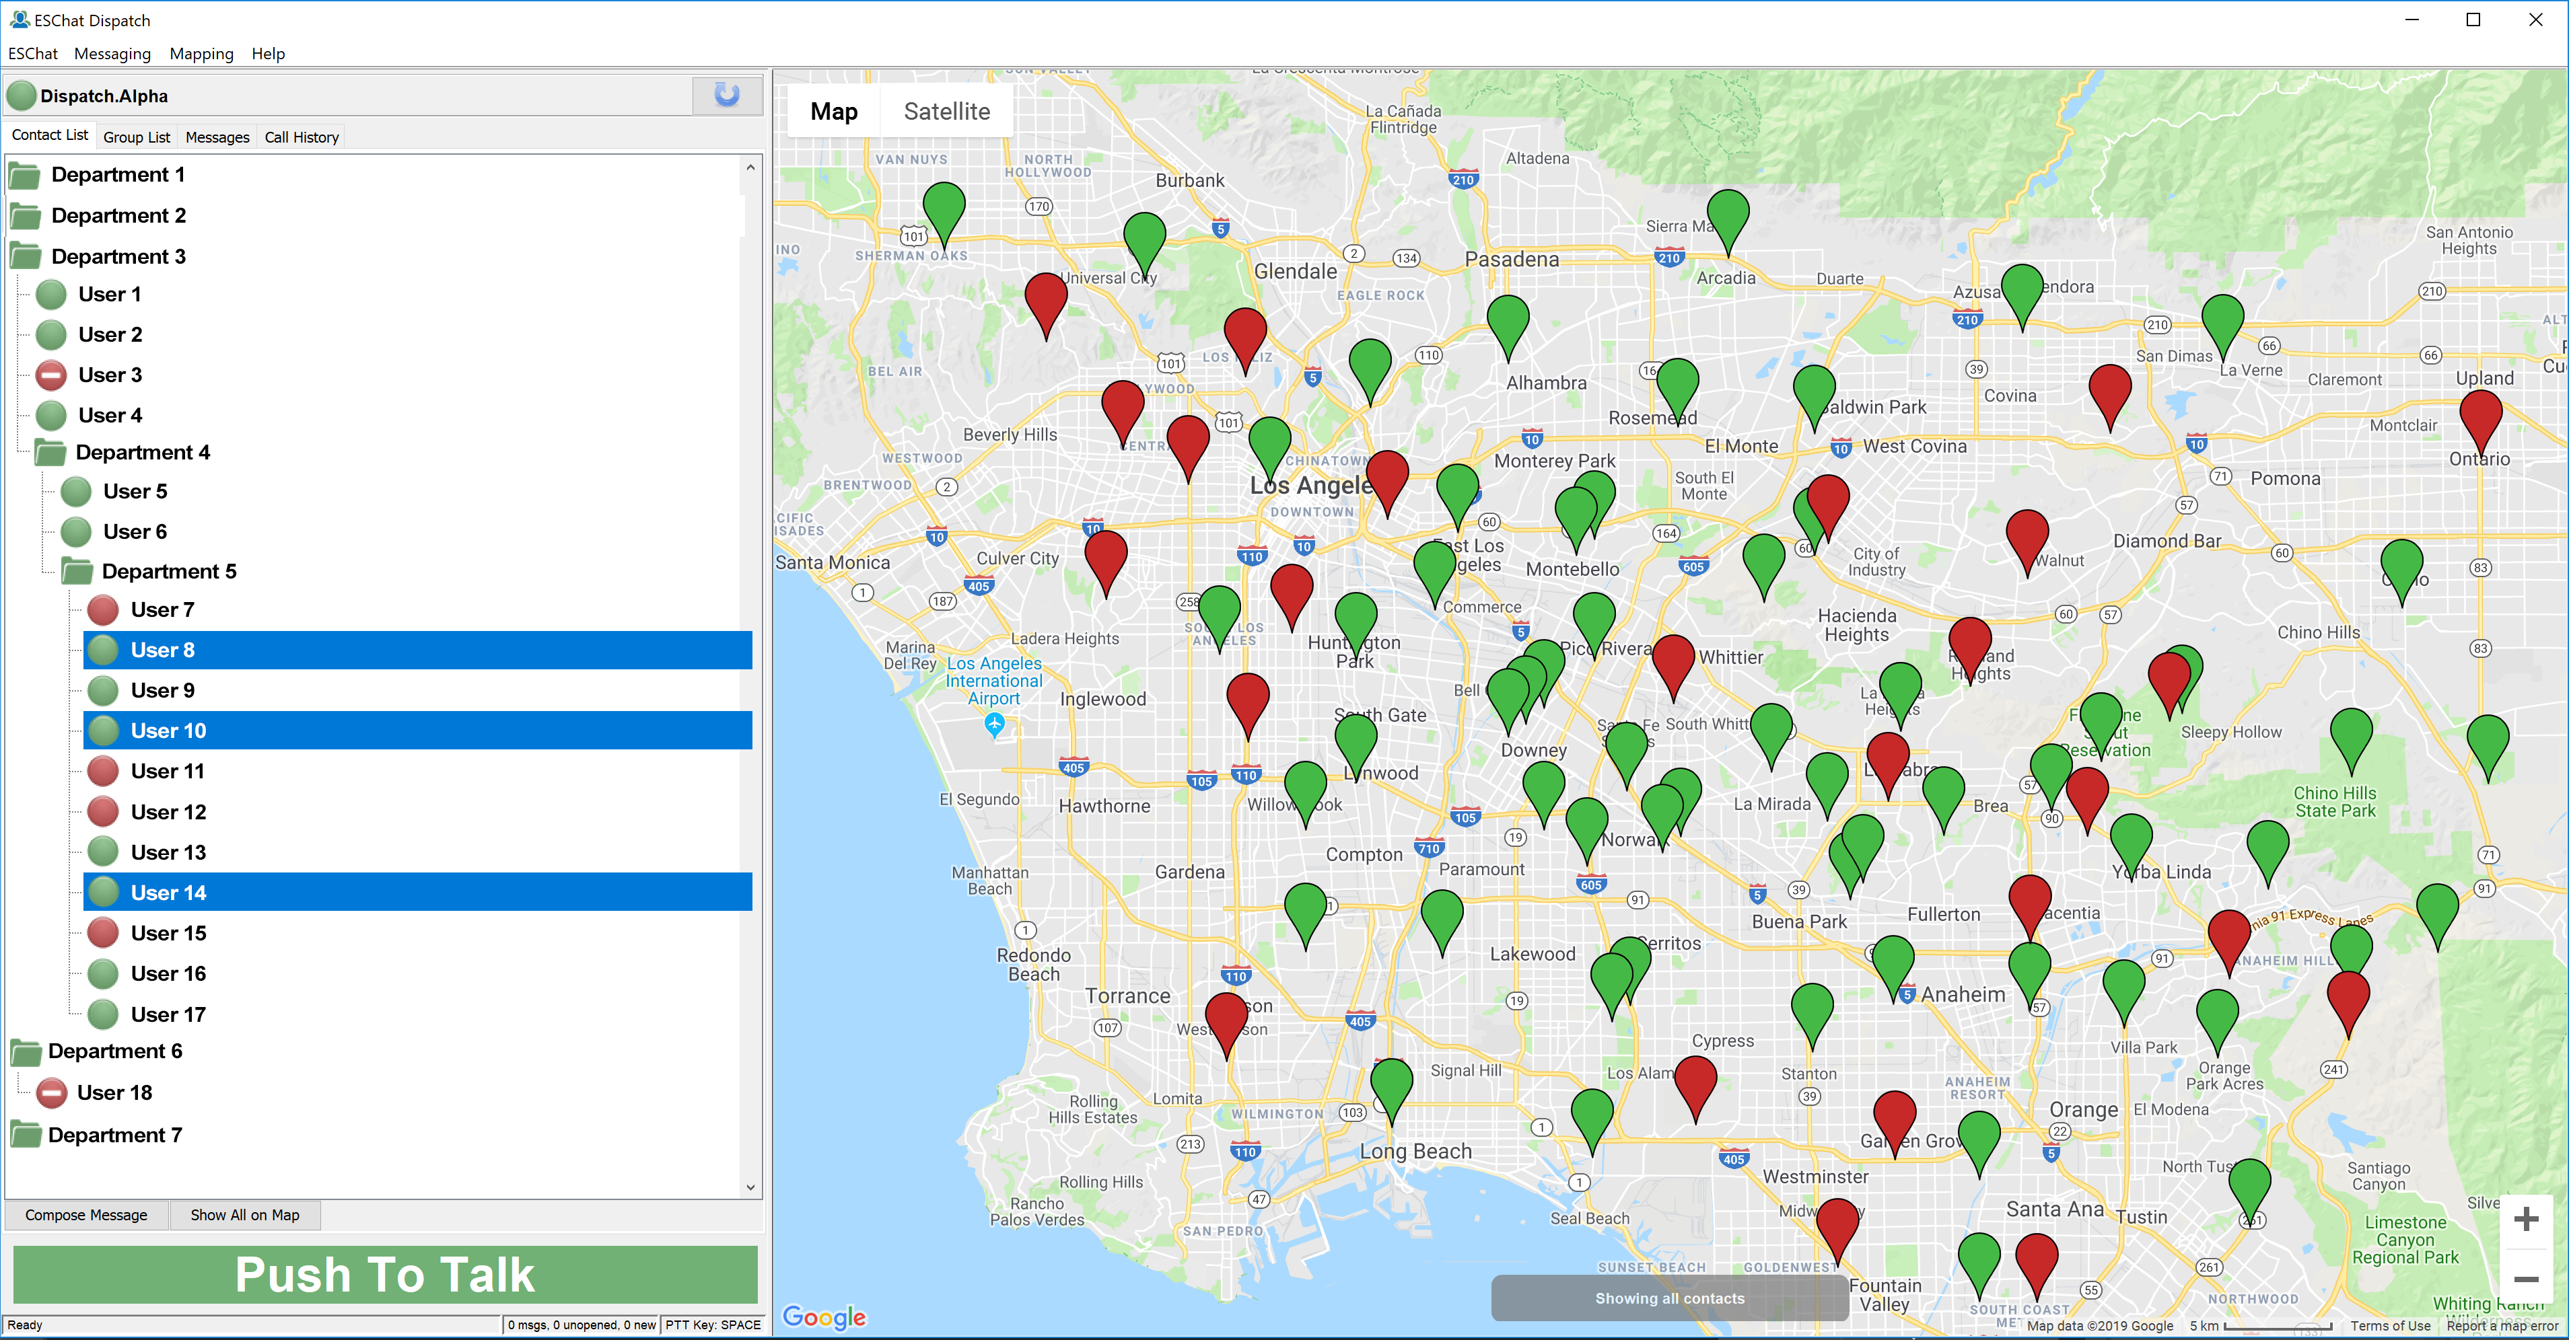
Task: Click the Dispatch.Alpha green presence icon
Action: 21,97
